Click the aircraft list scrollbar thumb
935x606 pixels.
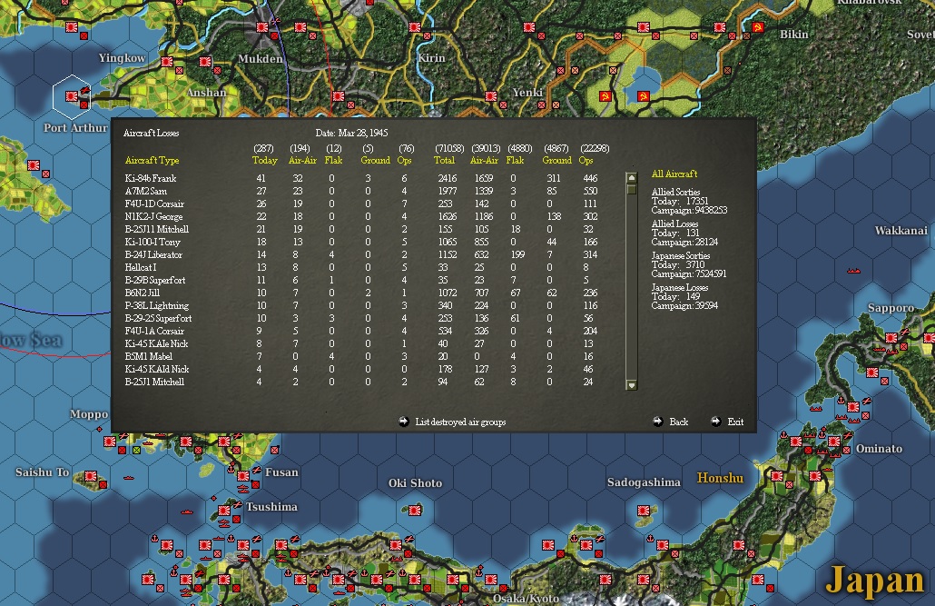[632, 189]
